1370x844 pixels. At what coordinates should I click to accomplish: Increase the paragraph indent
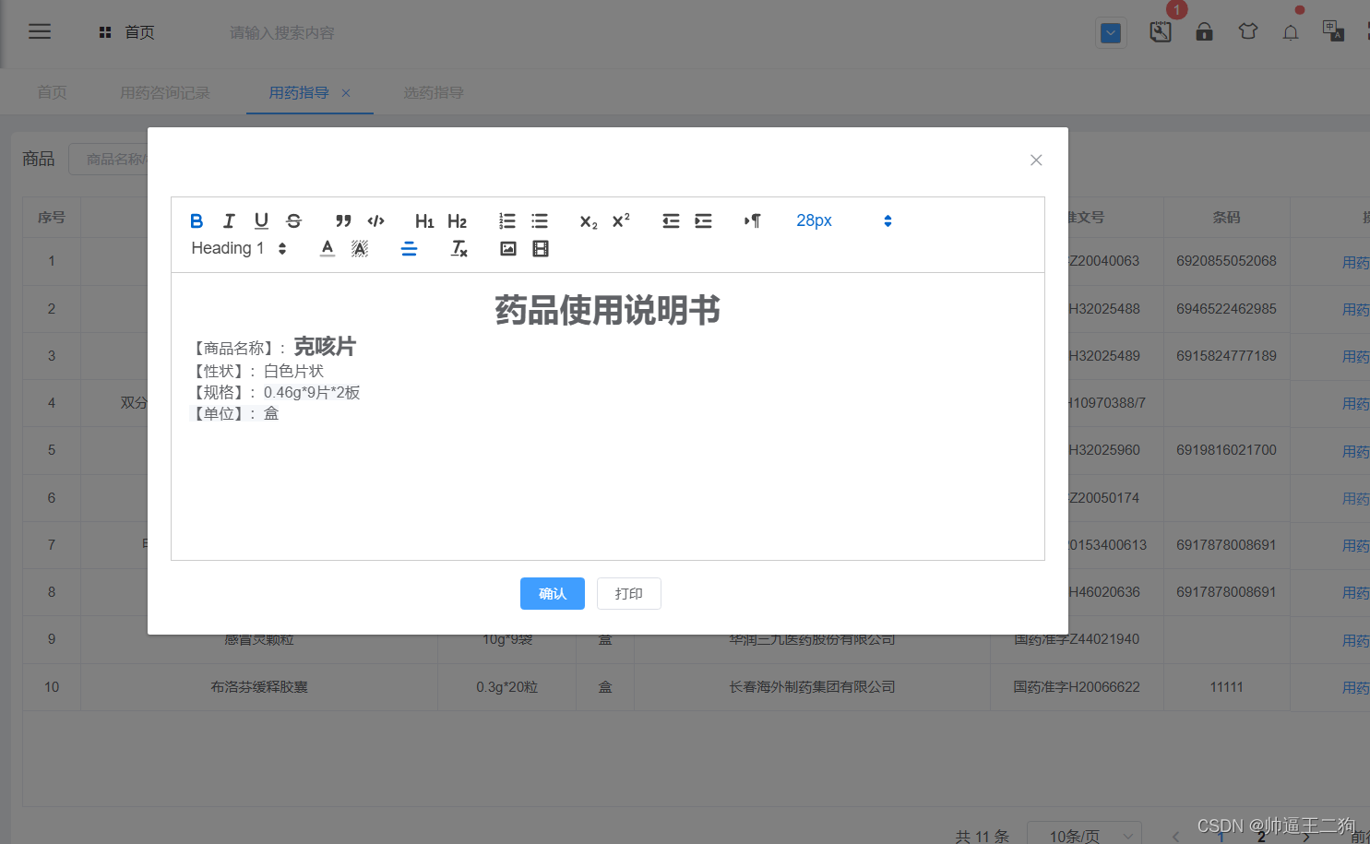(703, 220)
